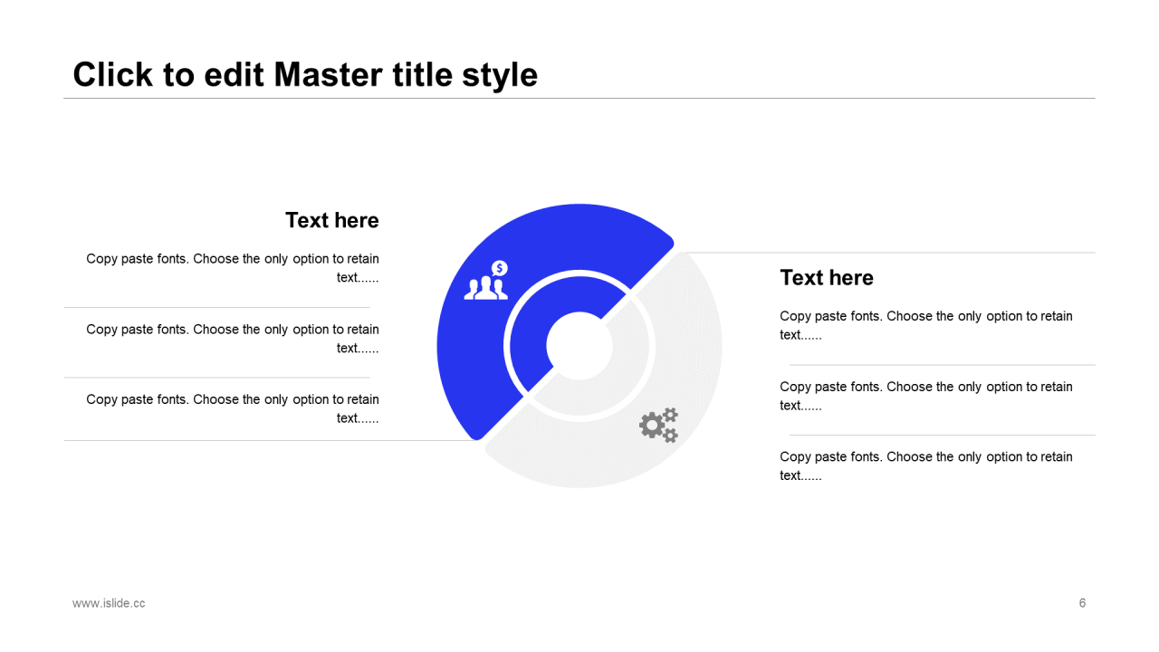Click first left 'Copy paste fonts' paragraph
Viewport: 1159px width, 652px height.
(233, 268)
